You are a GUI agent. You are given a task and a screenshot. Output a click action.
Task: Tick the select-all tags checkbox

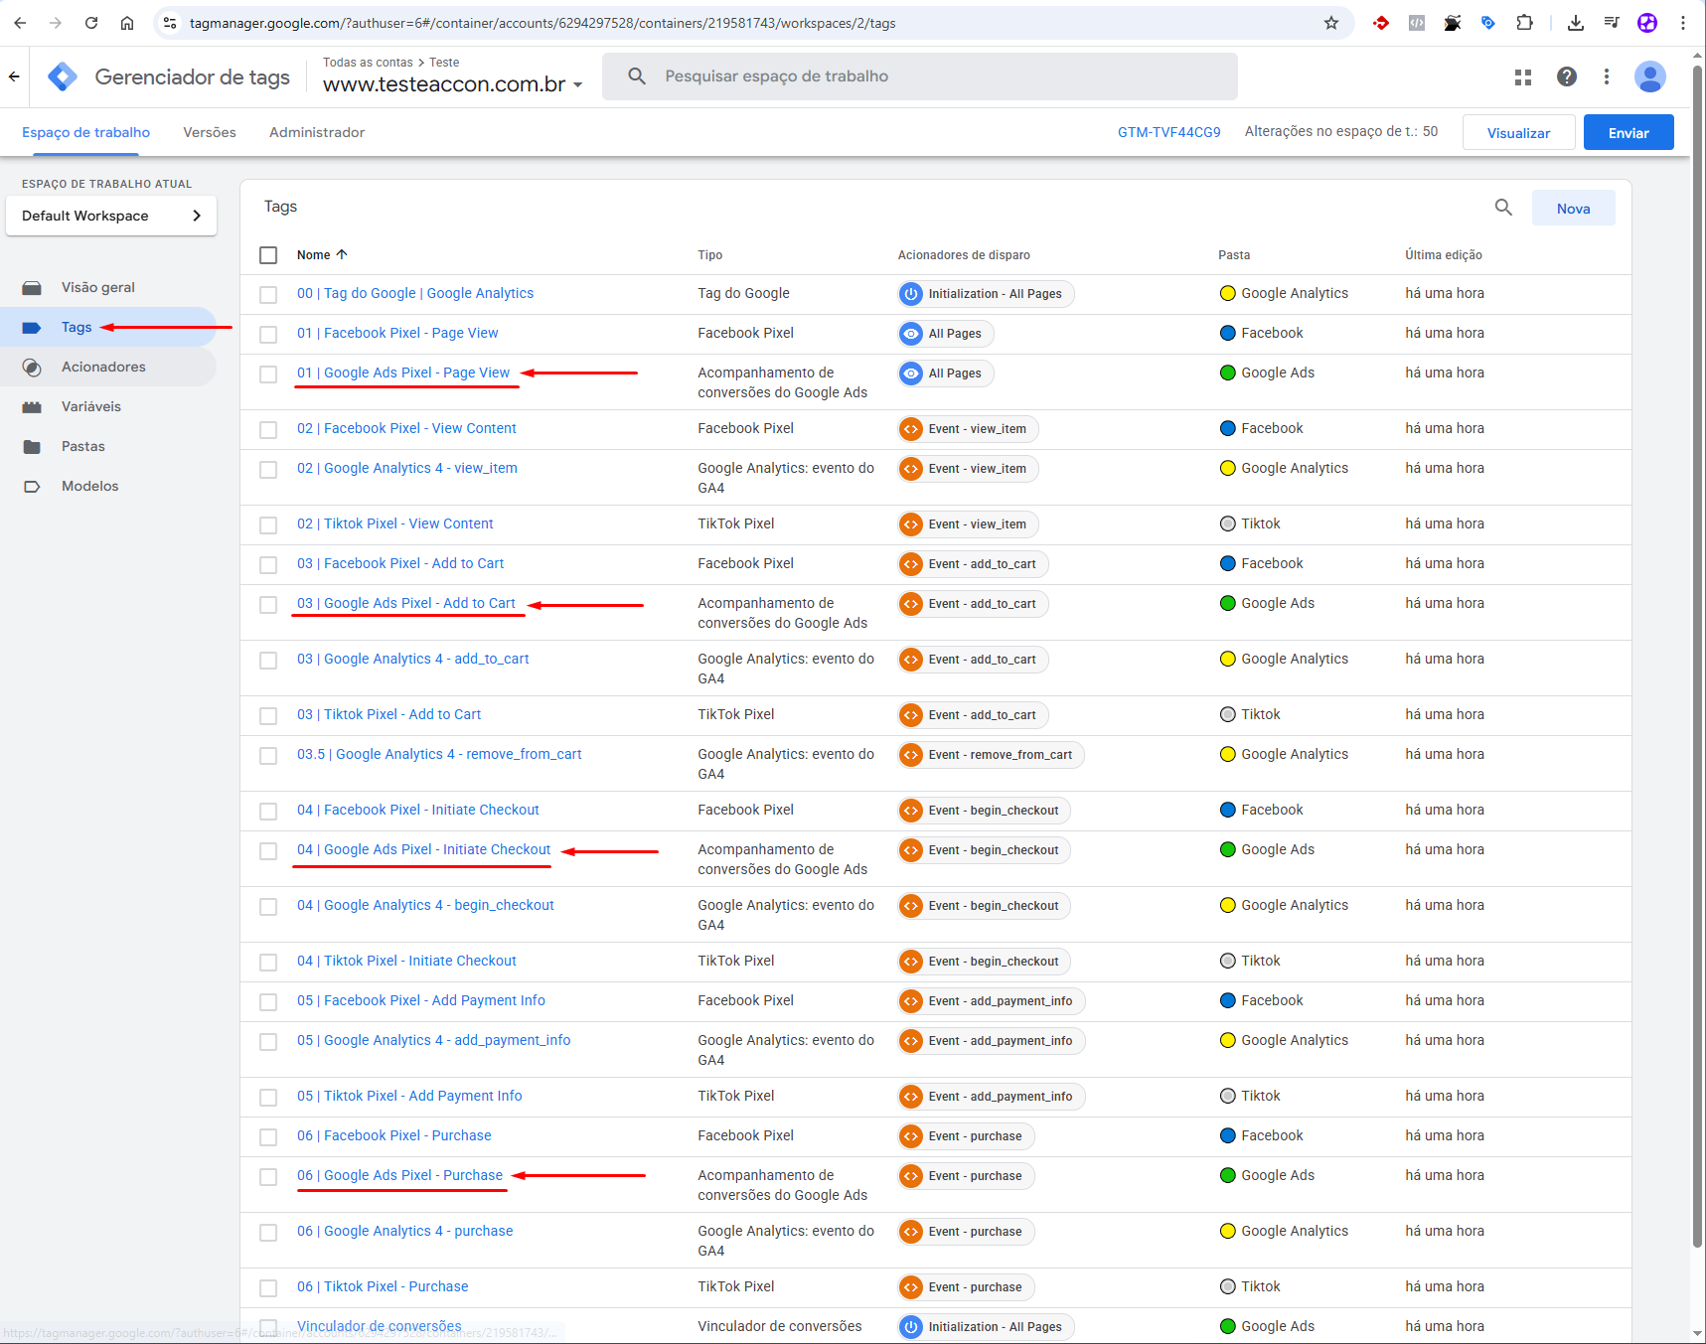click(x=268, y=255)
